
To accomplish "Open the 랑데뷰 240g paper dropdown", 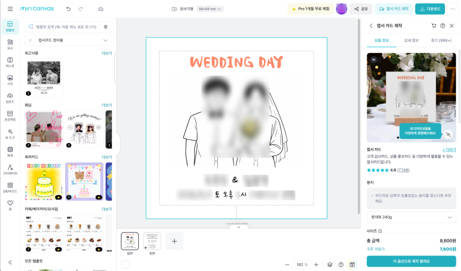I will [411, 217].
